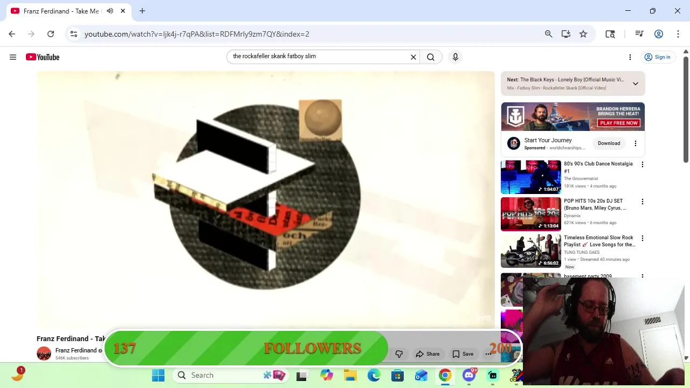690x388 pixels.
Task: Go back in browser
Action: click(x=12, y=34)
